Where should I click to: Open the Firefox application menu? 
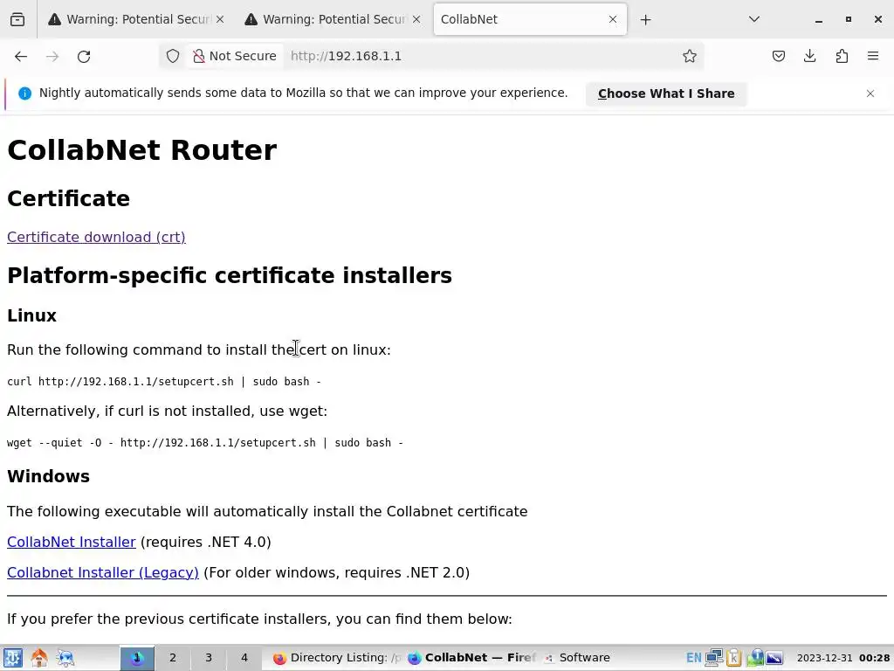click(x=873, y=56)
